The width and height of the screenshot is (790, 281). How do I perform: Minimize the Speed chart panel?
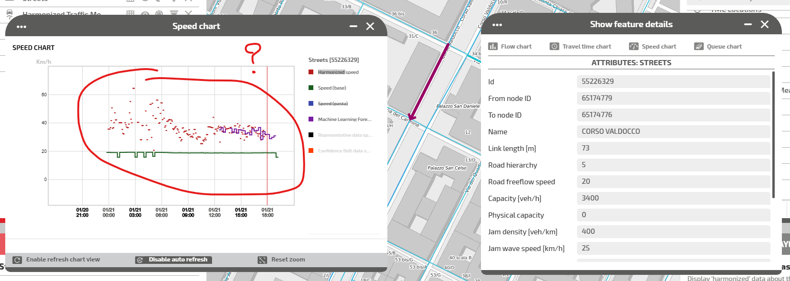[x=353, y=26]
